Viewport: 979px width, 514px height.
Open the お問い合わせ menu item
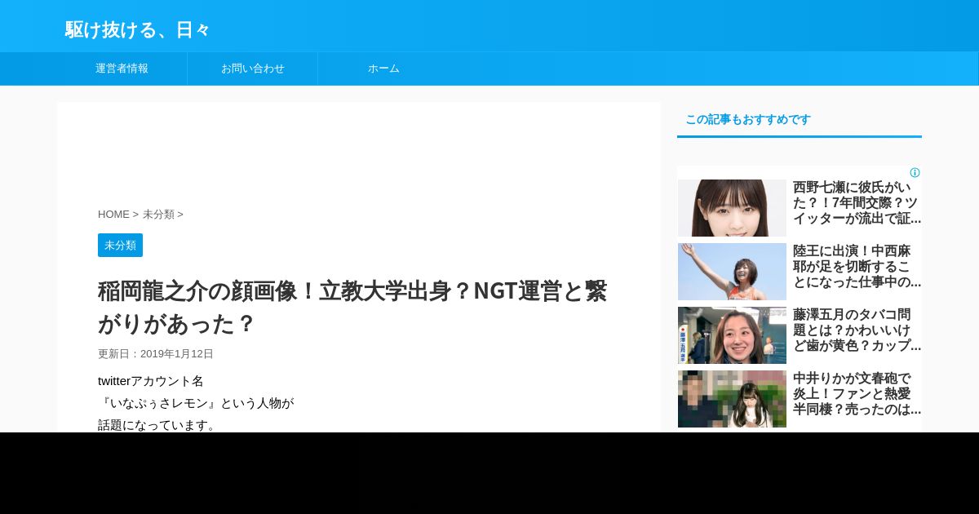[x=253, y=69]
